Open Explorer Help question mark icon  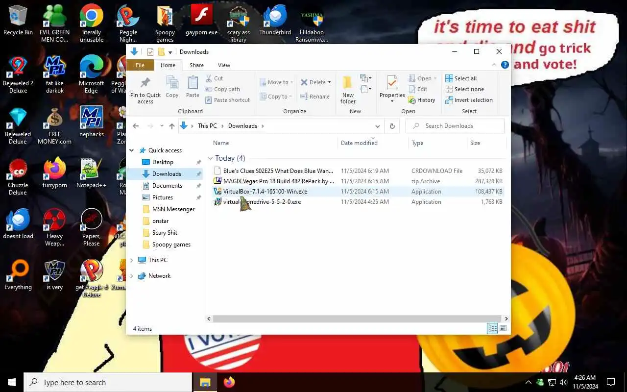click(505, 65)
